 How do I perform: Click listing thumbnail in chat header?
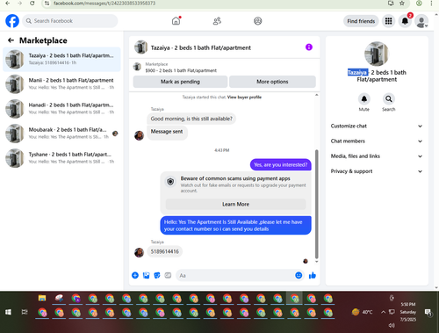click(140, 47)
